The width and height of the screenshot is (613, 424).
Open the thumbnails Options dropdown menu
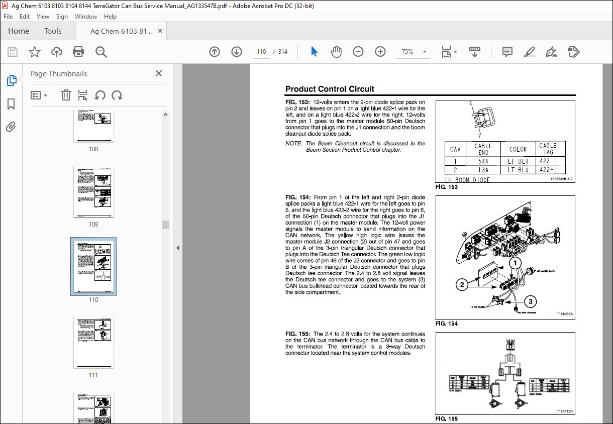(39, 95)
